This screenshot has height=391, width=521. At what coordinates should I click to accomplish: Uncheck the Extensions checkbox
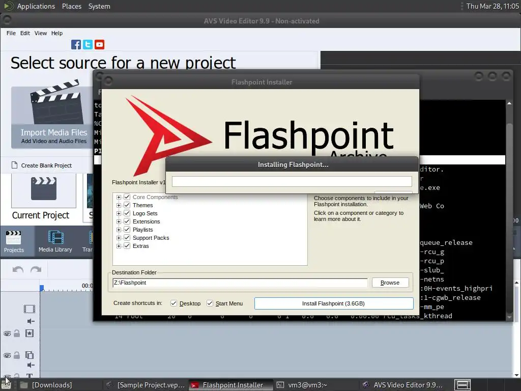point(127,221)
